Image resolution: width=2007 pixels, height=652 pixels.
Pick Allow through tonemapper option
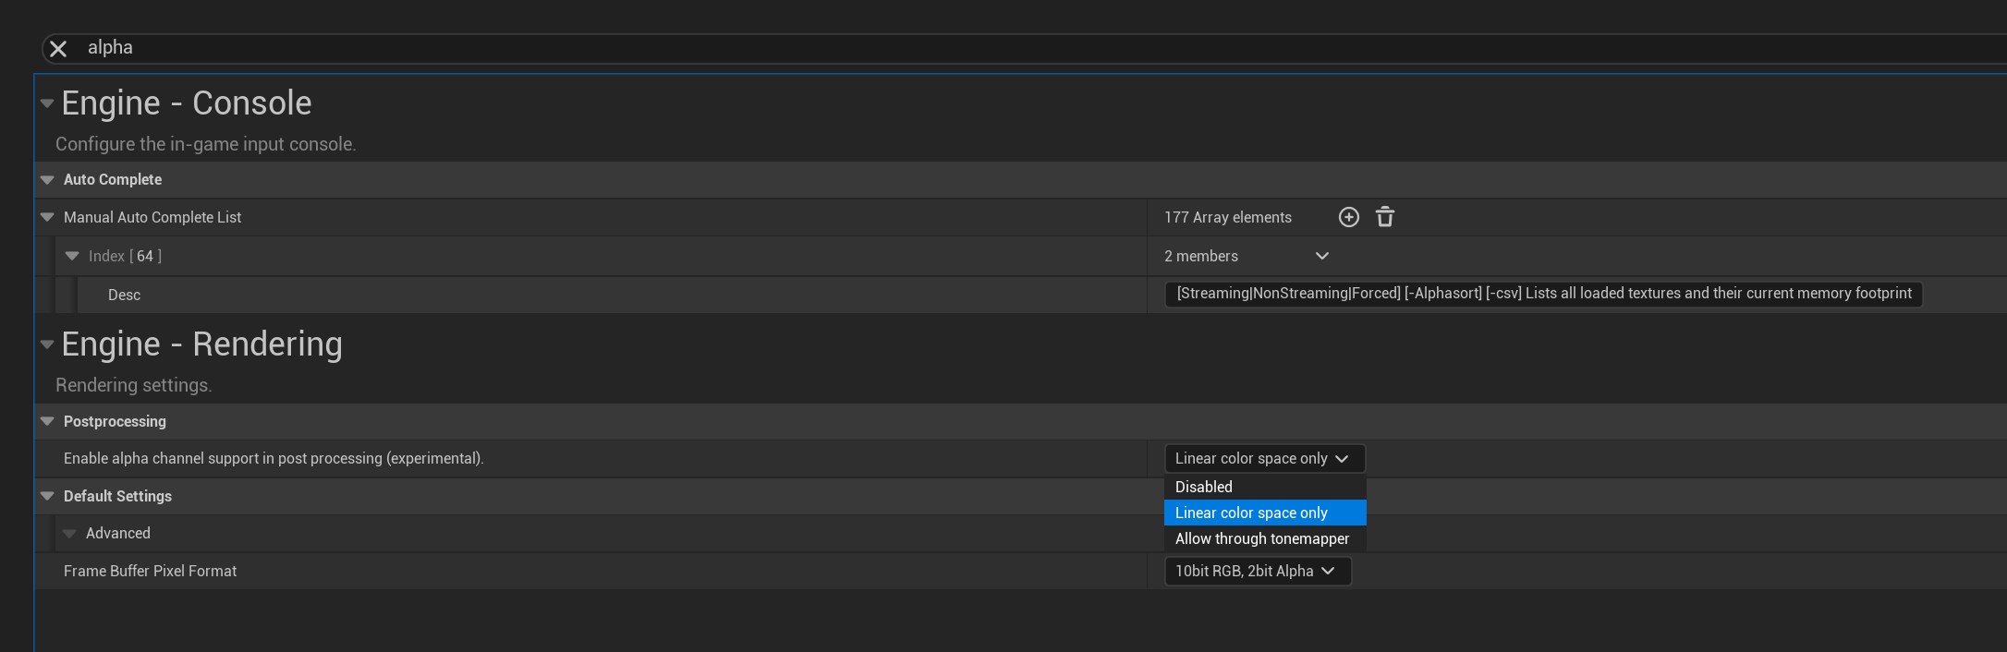pyautogui.click(x=1262, y=538)
